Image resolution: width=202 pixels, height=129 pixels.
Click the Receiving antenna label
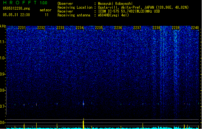pyautogui.click(x=74, y=15)
